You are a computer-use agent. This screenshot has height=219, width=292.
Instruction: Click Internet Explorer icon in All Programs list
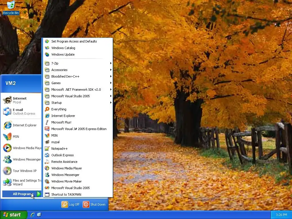pos(47,116)
